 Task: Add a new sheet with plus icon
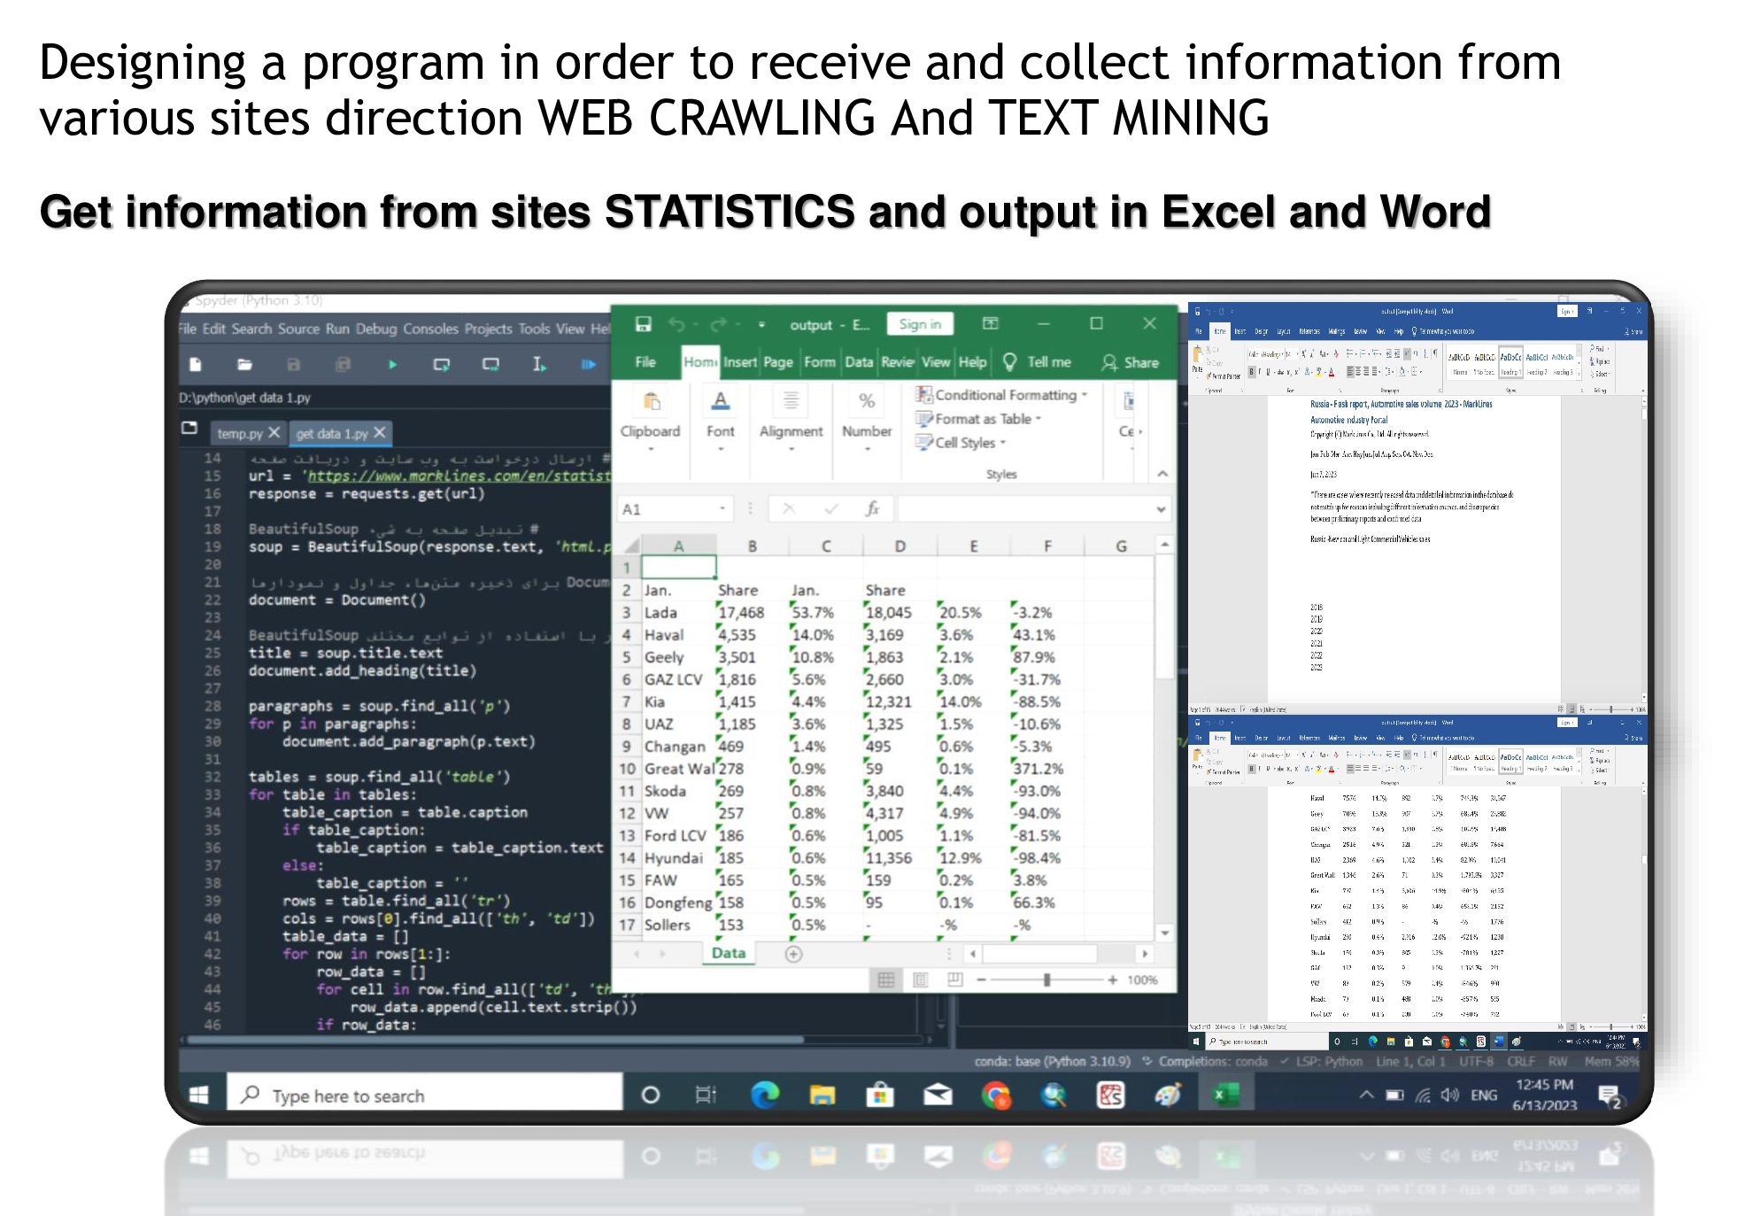793,954
